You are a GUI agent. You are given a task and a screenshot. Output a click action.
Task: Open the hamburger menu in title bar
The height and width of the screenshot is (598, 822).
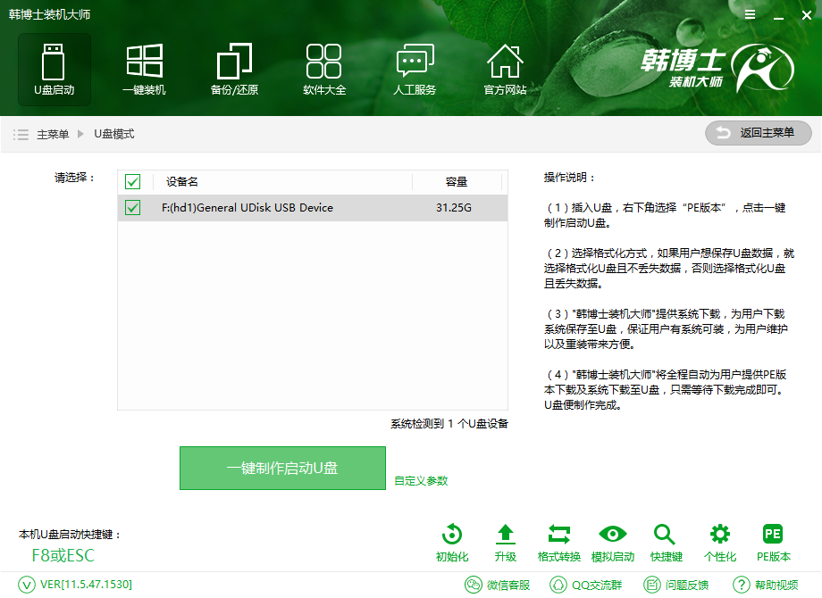point(749,14)
